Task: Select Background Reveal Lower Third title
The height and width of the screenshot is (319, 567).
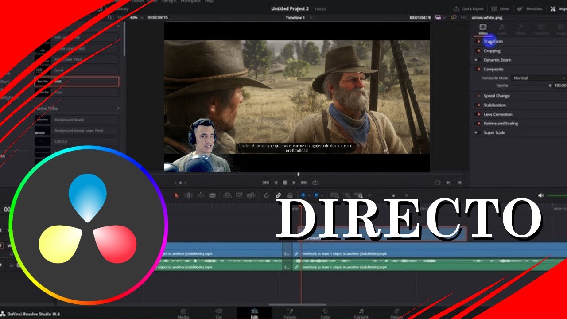Action: (77, 131)
